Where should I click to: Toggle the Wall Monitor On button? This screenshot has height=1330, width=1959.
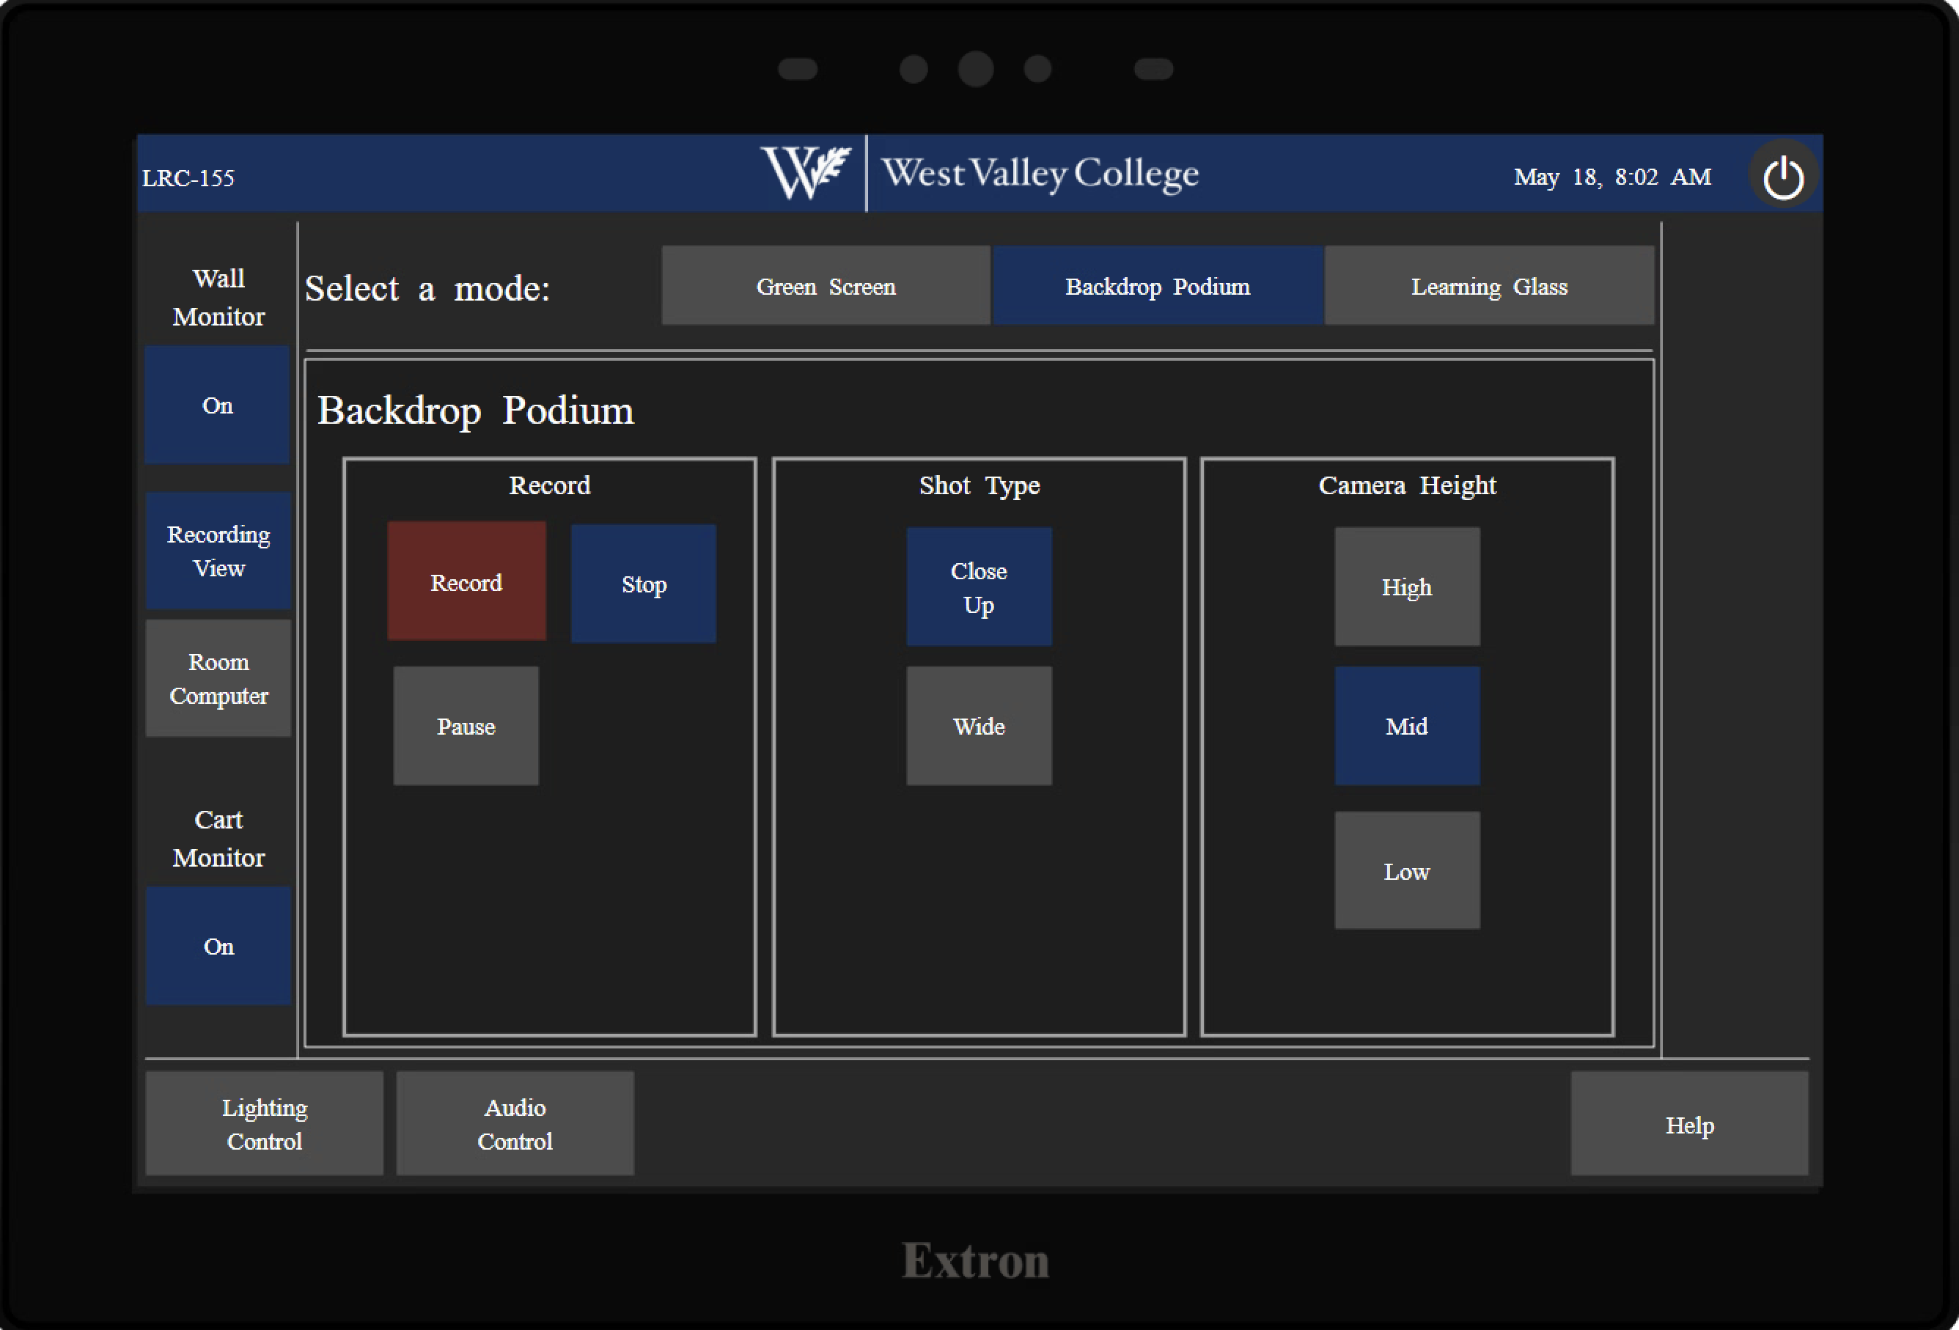(218, 405)
